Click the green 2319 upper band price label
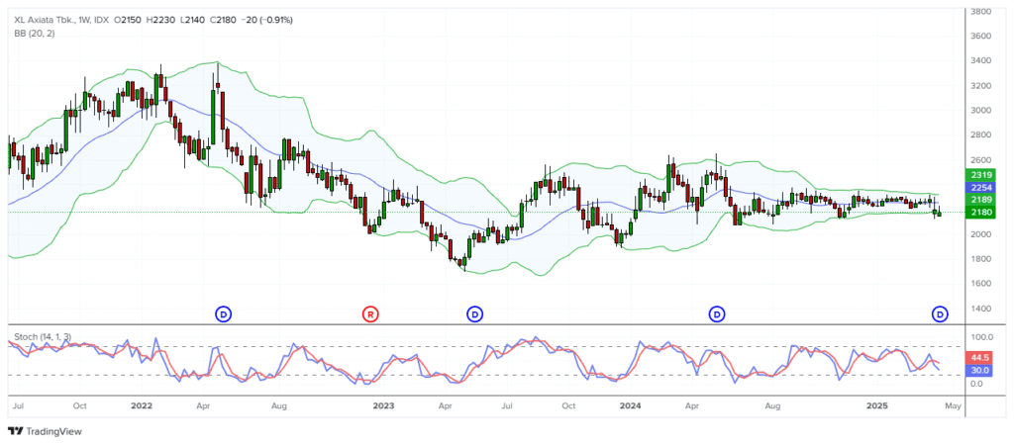This screenshot has width=1014, height=445. click(x=981, y=175)
